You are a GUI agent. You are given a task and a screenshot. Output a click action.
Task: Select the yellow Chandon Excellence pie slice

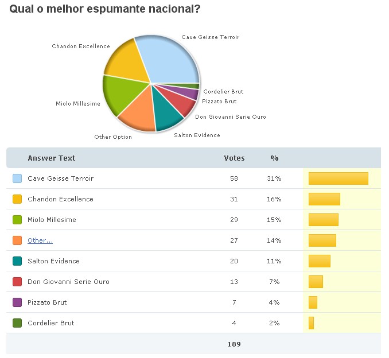click(x=127, y=61)
